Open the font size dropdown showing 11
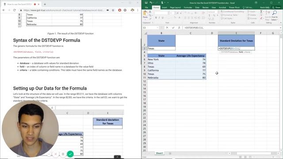 pos(172,13)
